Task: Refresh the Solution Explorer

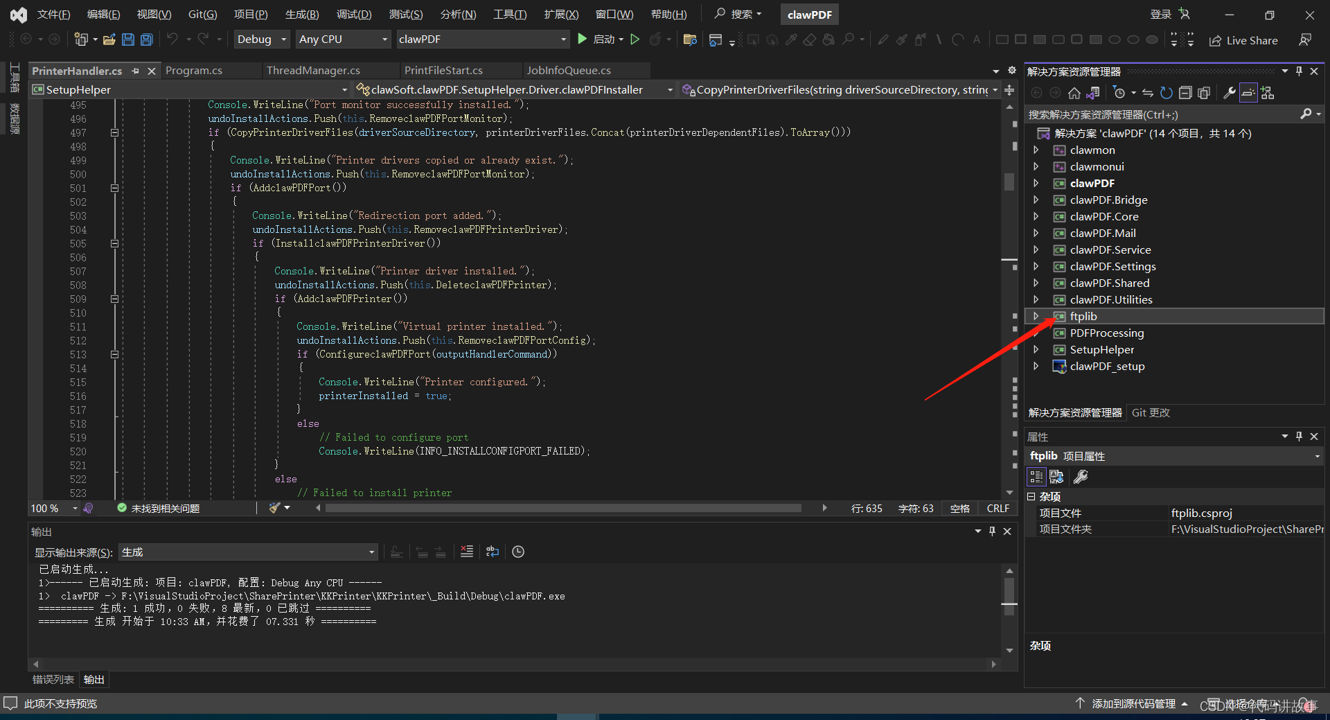Action: tap(1167, 93)
